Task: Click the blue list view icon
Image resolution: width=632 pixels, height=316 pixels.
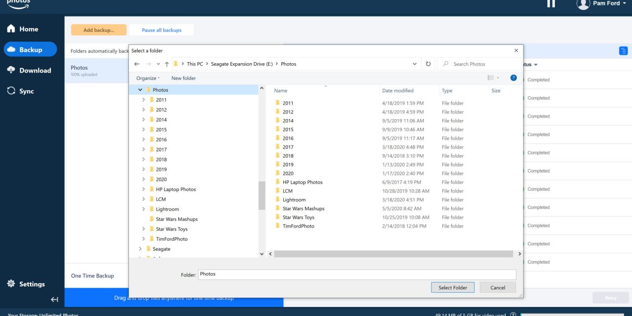Action: pyautogui.click(x=623, y=51)
